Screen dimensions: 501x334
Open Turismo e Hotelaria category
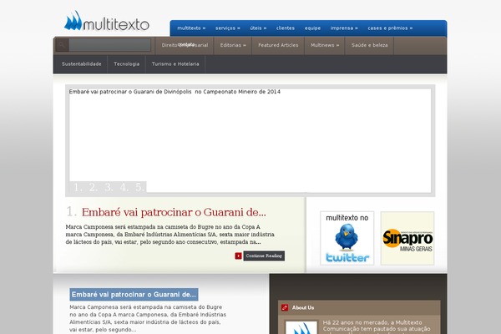click(x=175, y=64)
